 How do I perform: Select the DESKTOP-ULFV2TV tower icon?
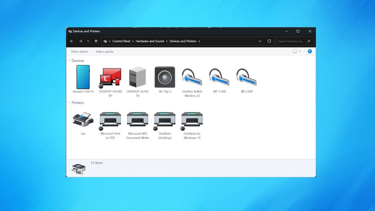[137, 77]
